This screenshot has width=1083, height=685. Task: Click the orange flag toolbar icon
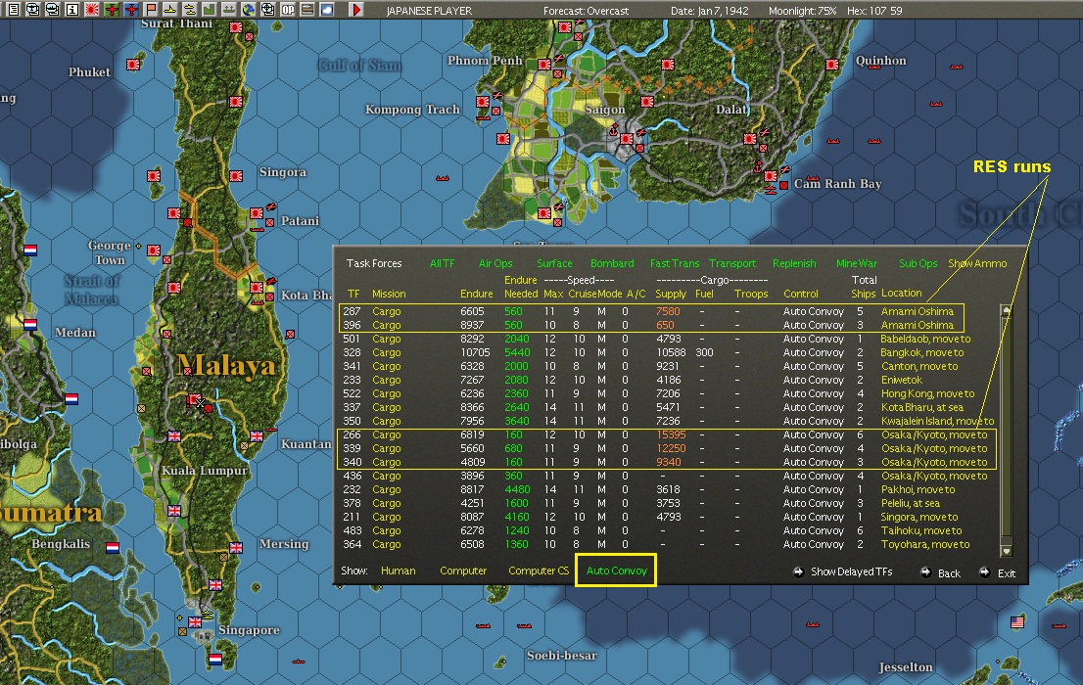point(150,10)
